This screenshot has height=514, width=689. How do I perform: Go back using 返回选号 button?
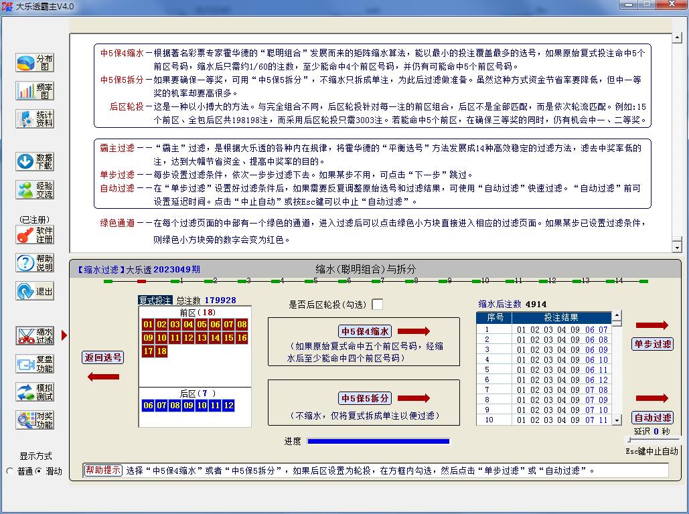(103, 357)
